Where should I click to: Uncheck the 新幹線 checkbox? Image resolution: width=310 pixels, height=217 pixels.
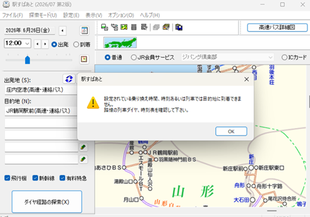point(35,178)
